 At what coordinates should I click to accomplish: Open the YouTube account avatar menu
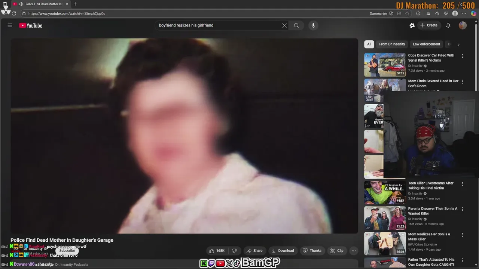click(x=463, y=25)
